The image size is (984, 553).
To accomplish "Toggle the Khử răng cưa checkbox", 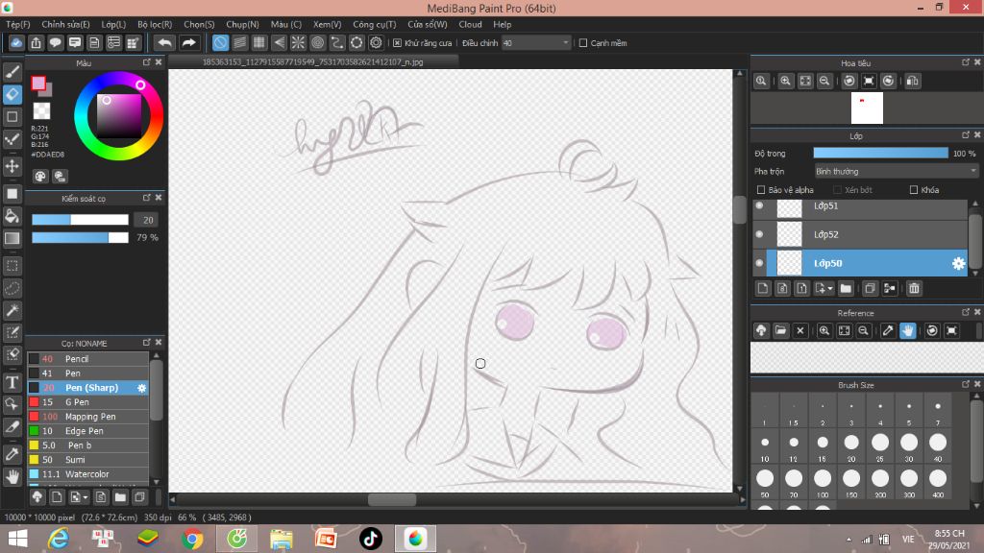I will click(397, 43).
